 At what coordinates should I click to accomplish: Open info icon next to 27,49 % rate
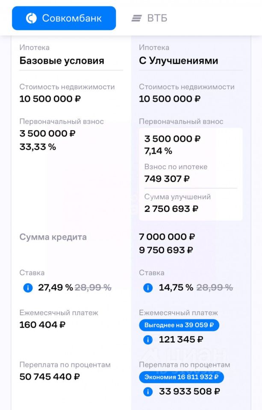coord(28,288)
